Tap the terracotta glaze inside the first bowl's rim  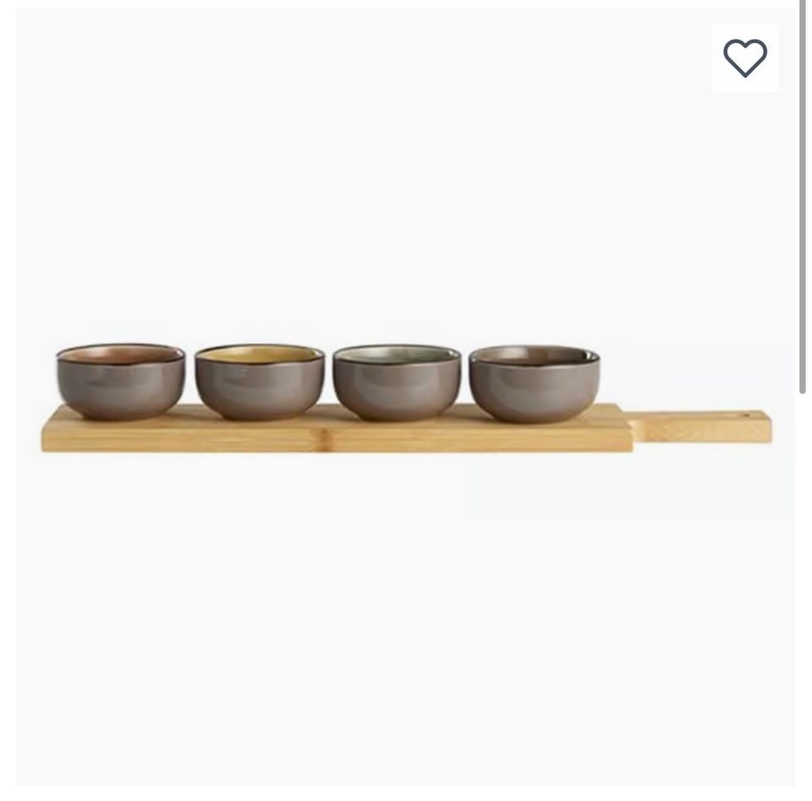[x=121, y=354]
